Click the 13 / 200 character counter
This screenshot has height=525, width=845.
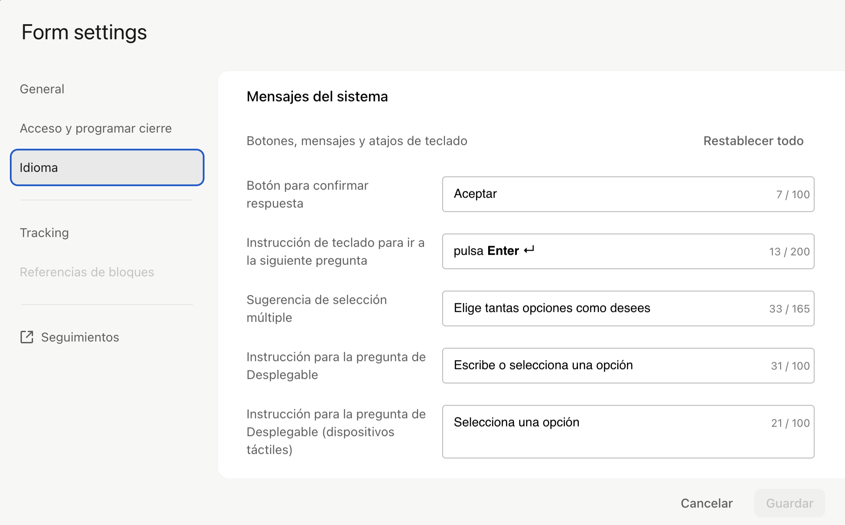(x=789, y=252)
